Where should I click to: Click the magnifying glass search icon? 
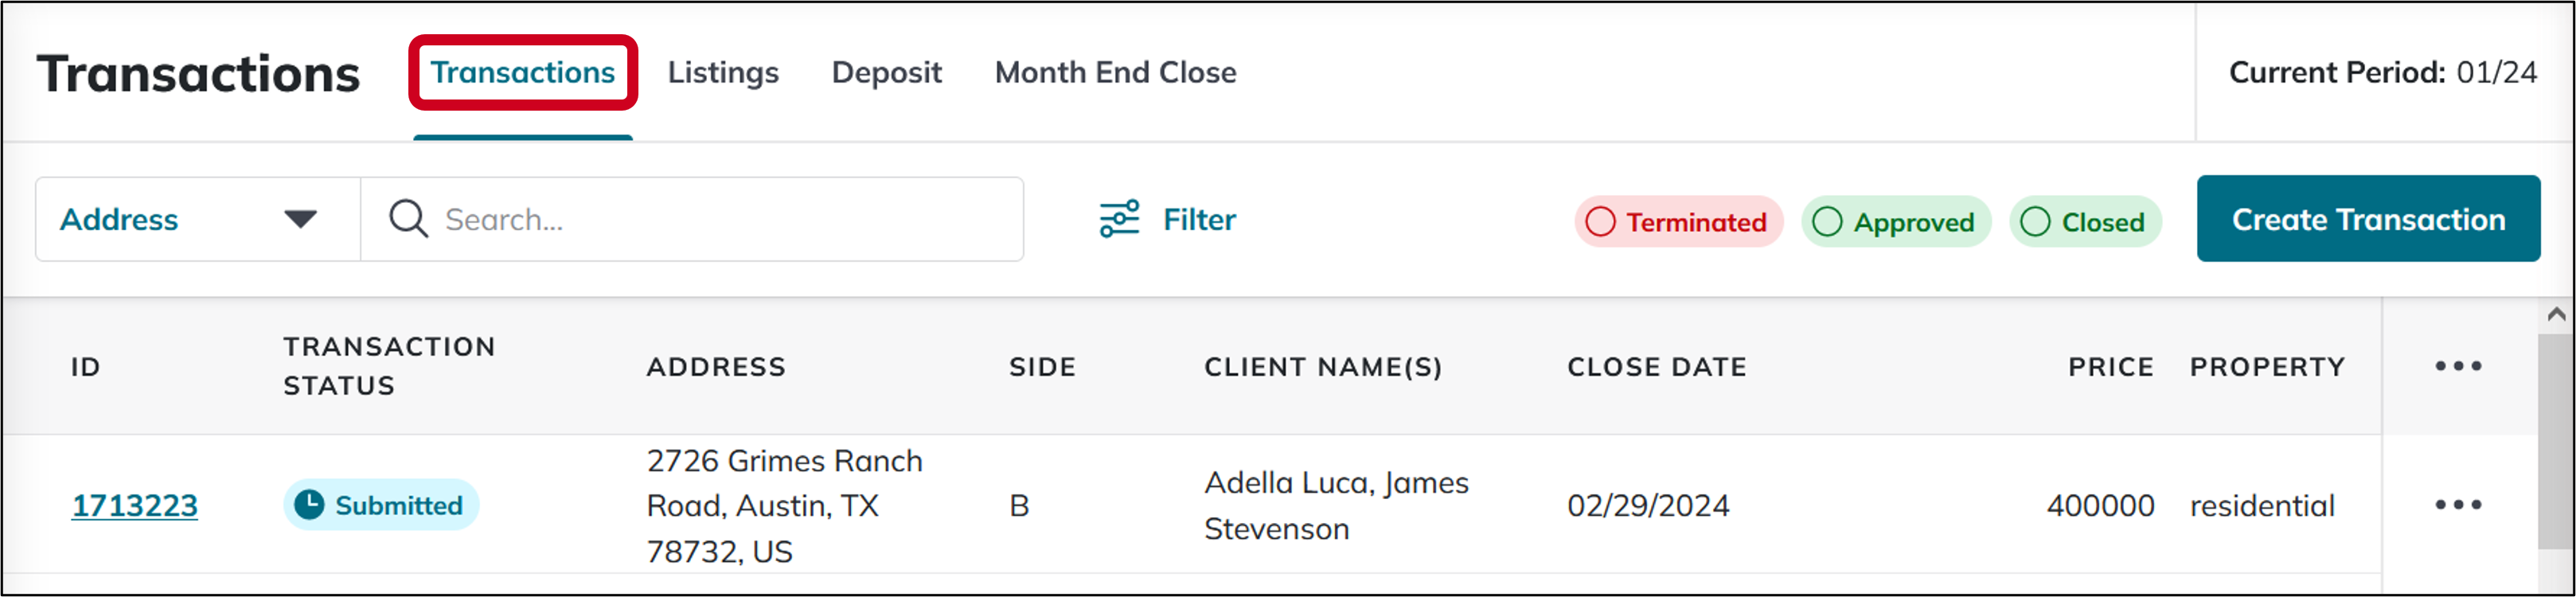click(407, 218)
